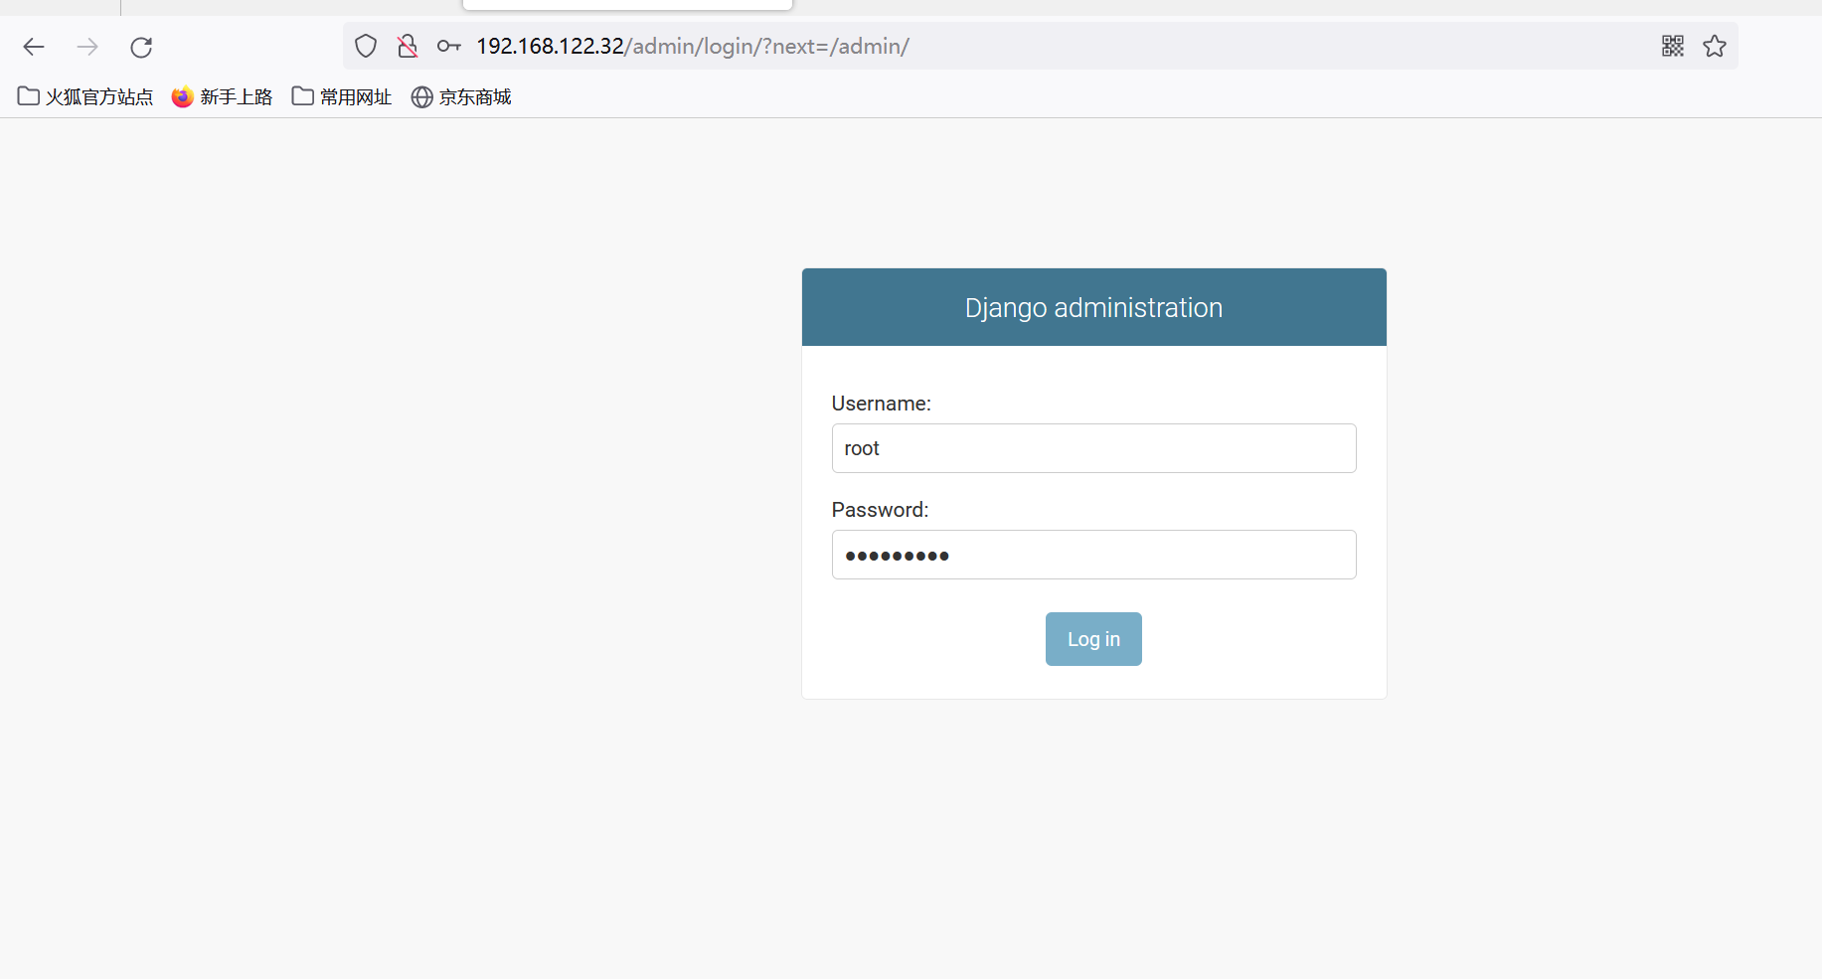Viewport: 1822px width, 979px height.
Task: Generate QR code for this page
Action: [1673, 46]
